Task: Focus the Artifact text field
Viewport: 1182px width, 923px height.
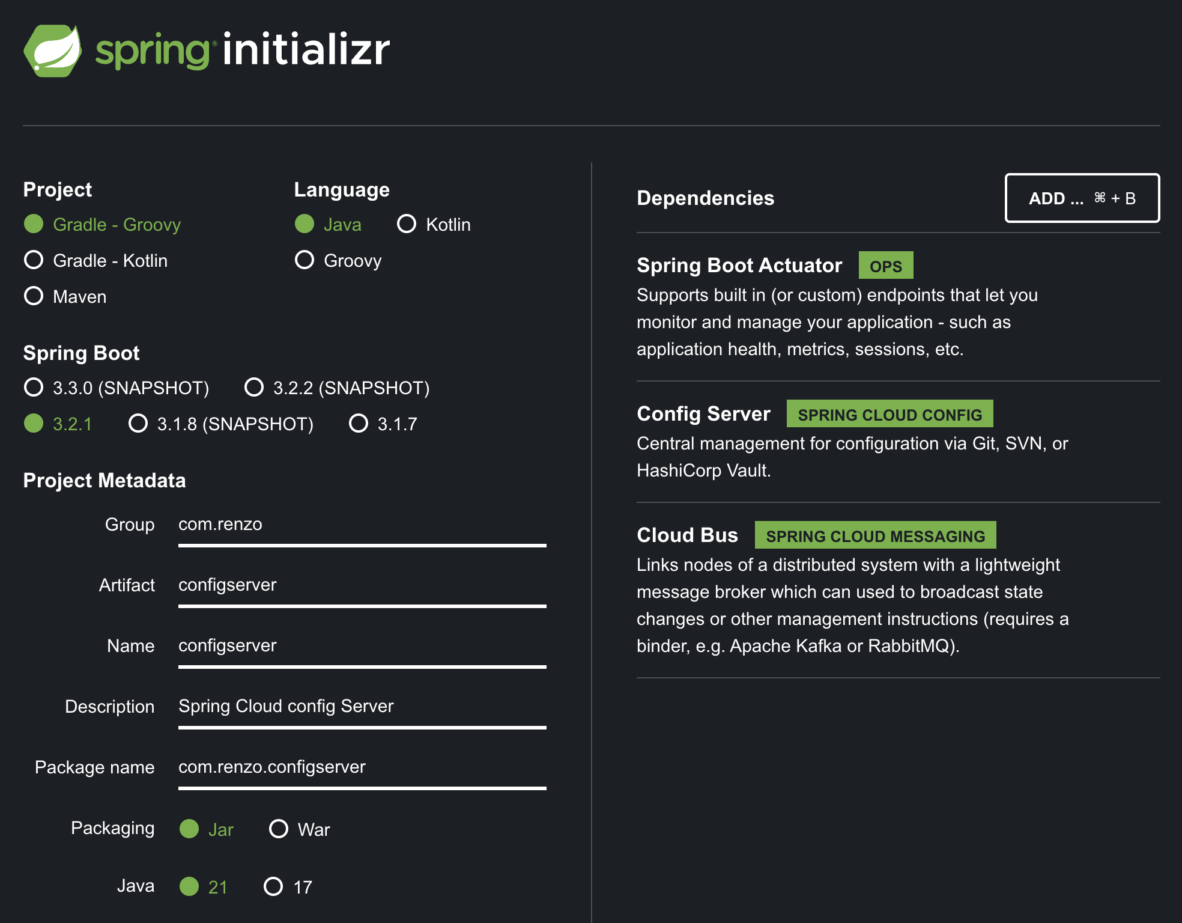Action: click(x=362, y=585)
